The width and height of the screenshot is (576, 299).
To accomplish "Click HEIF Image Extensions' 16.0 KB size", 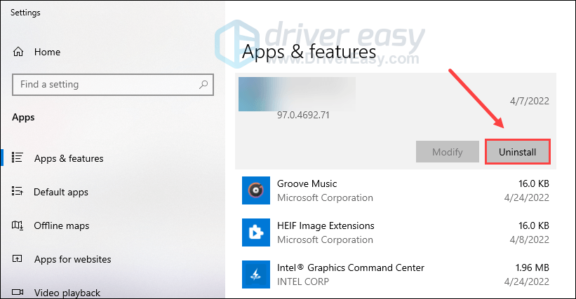I will [x=533, y=225].
